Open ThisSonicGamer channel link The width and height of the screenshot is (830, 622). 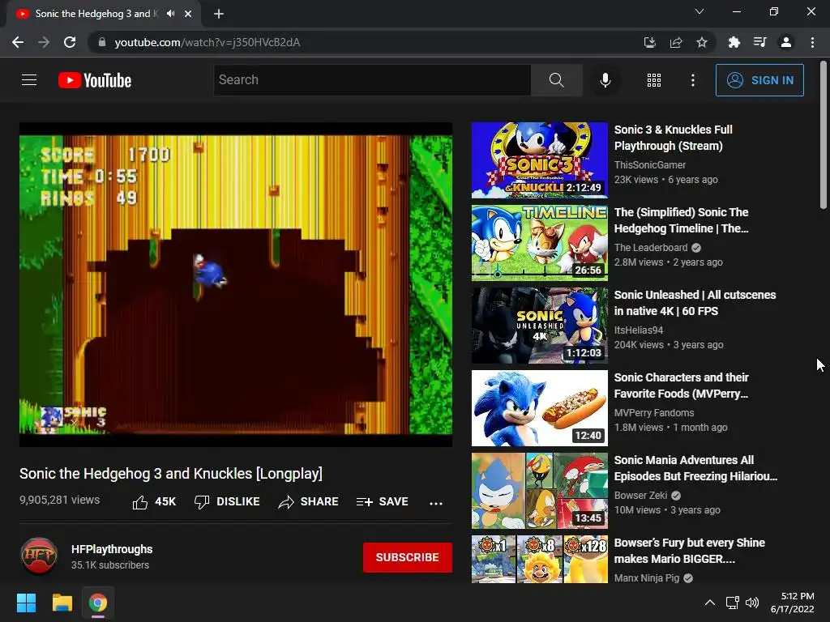coord(649,165)
